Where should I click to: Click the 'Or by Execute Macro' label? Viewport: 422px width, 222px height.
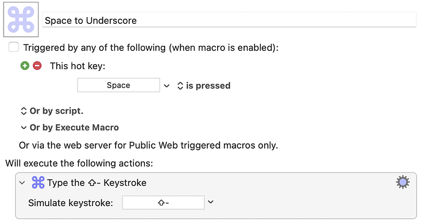74,127
